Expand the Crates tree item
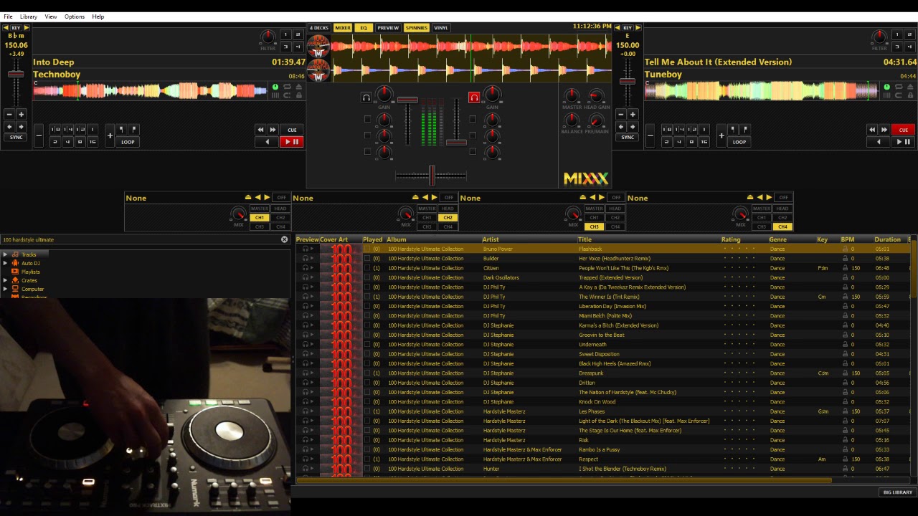Viewport: 918px width, 516px height. 6,280
